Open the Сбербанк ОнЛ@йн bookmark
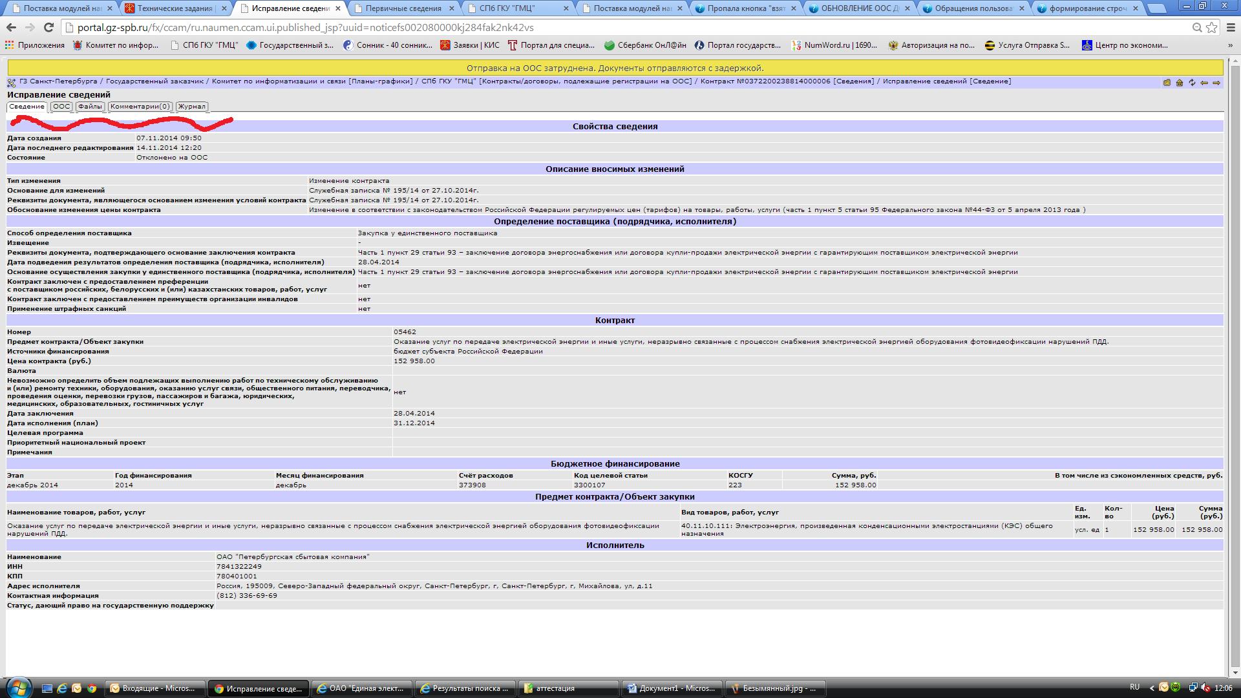This screenshot has width=1241, height=698. click(645, 45)
